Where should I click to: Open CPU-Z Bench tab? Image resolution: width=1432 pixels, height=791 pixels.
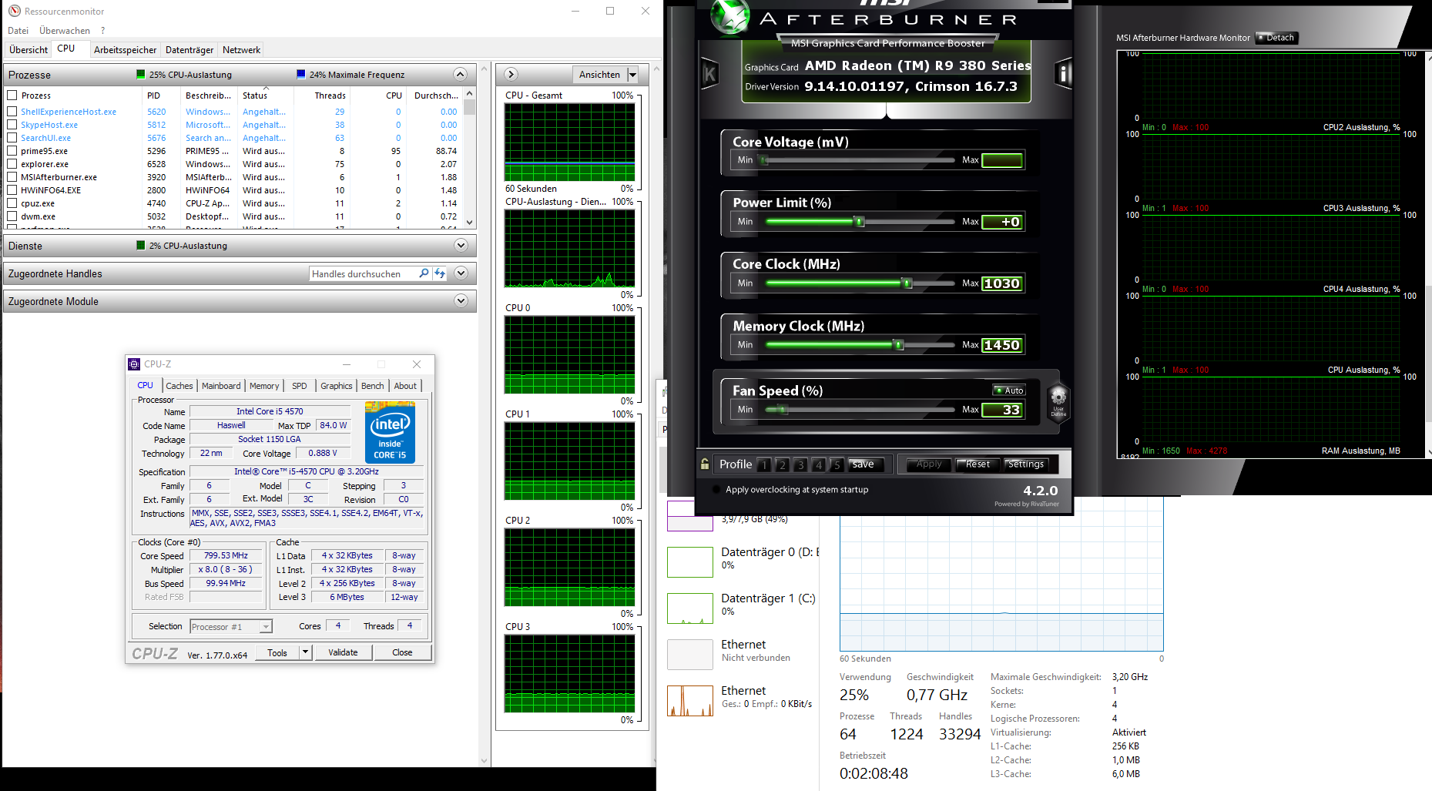tap(372, 386)
